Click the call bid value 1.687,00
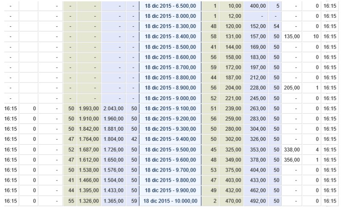Screen dimensions: 341x209 point(89,149)
